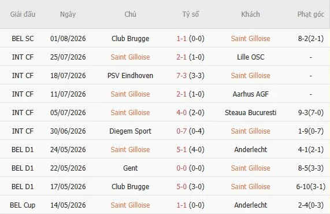The height and width of the screenshot is (214, 330).
Task: Select Saint Gilloise in the 25/07/2026 row
Action: [130, 57]
